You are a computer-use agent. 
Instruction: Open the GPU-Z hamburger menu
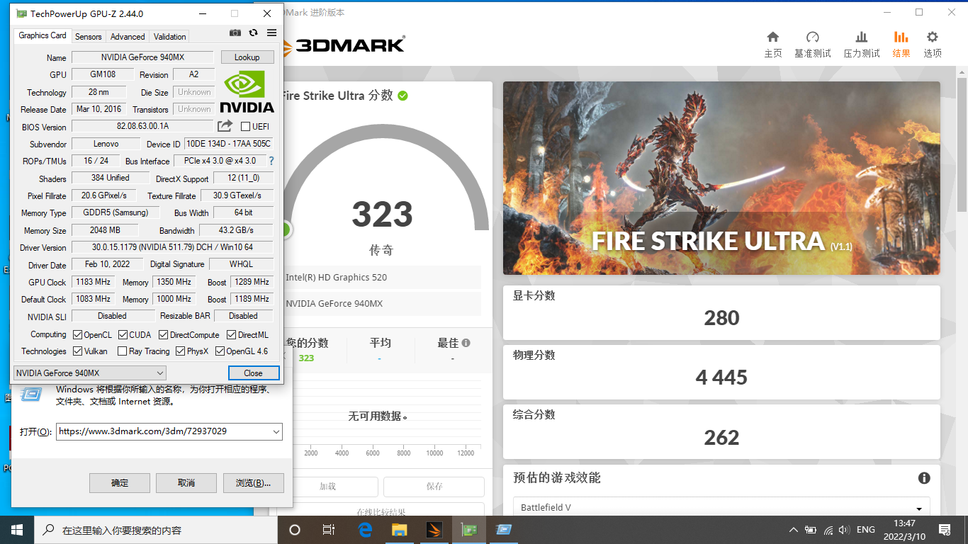point(272,33)
